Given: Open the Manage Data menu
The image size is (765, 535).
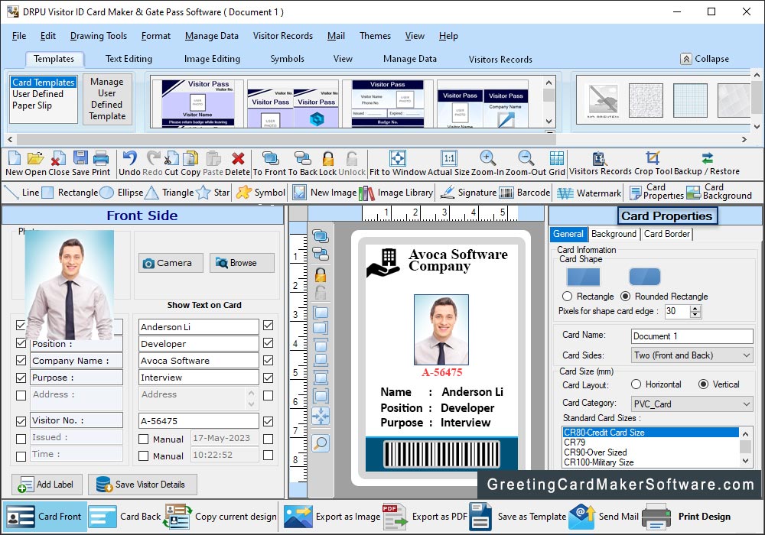Looking at the screenshot, I should [212, 36].
